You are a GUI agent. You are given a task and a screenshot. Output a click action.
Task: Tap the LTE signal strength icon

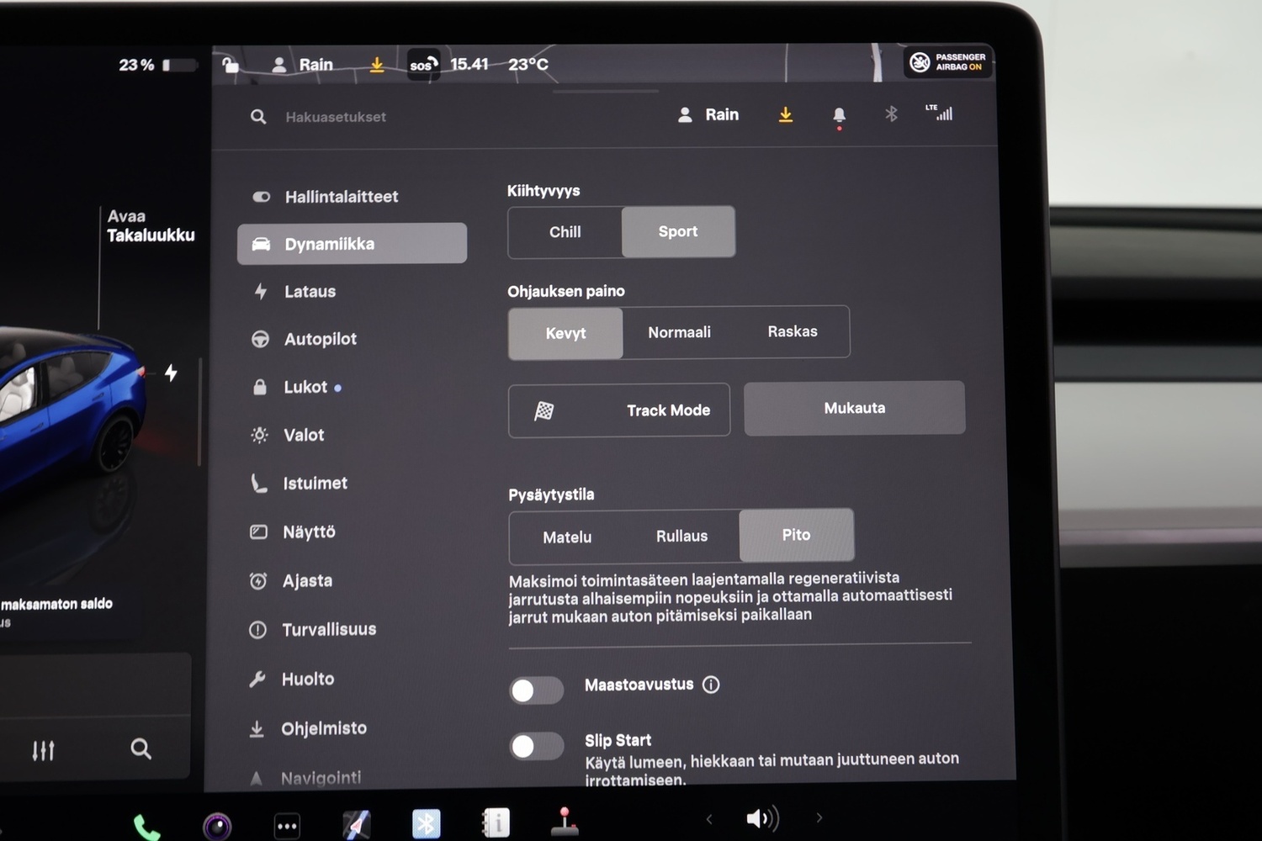tap(939, 113)
